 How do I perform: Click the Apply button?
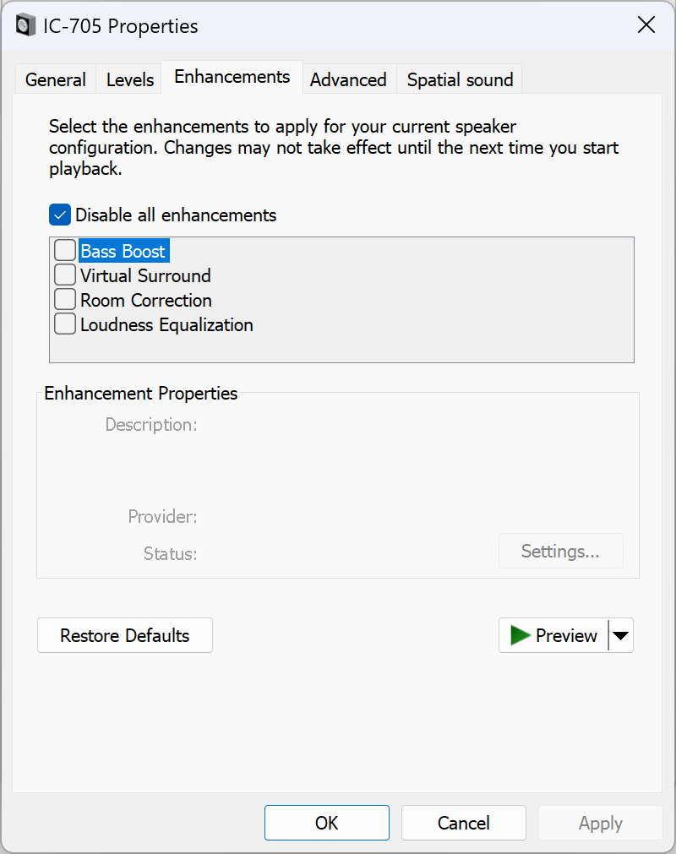pyautogui.click(x=600, y=823)
